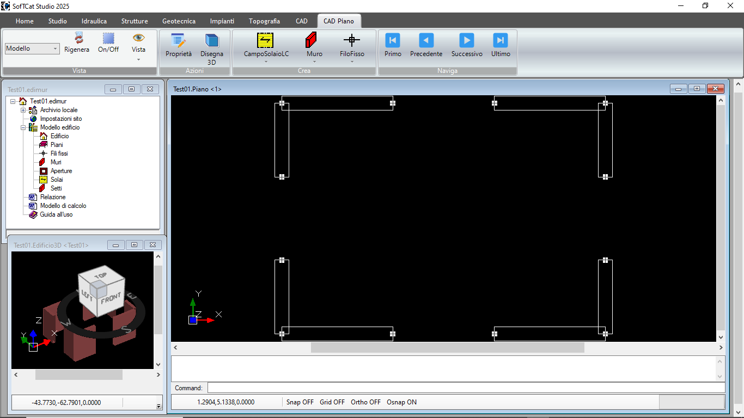
Task: Toggle Snap OFF in status bar
Action: pyautogui.click(x=300, y=402)
